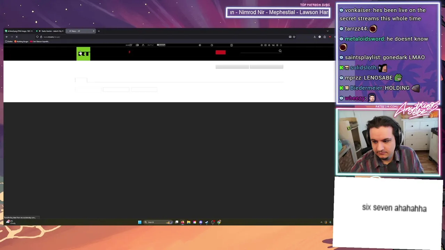
Task: Open Discord from the taskbar
Action: [x=201, y=222]
